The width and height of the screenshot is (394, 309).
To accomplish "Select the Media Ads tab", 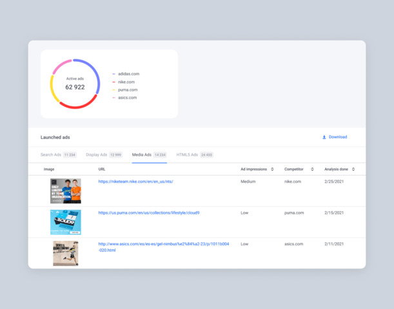I will pyautogui.click(x=149, y=154).
